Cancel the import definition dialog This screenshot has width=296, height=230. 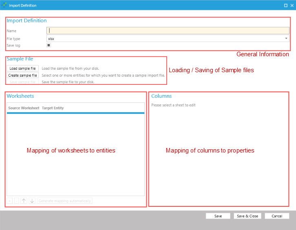tap(277, 216)
